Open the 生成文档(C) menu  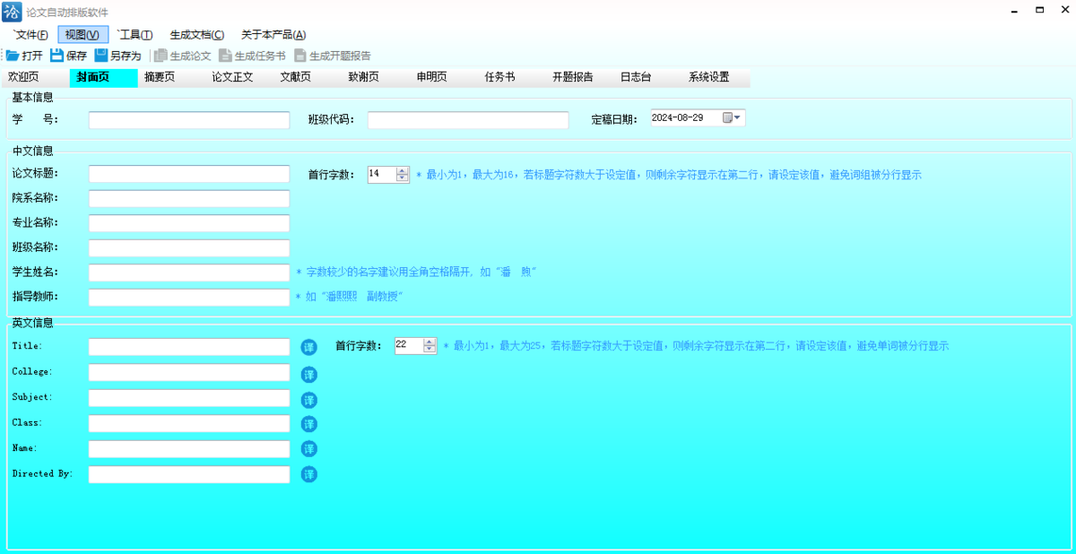point(197,35)
